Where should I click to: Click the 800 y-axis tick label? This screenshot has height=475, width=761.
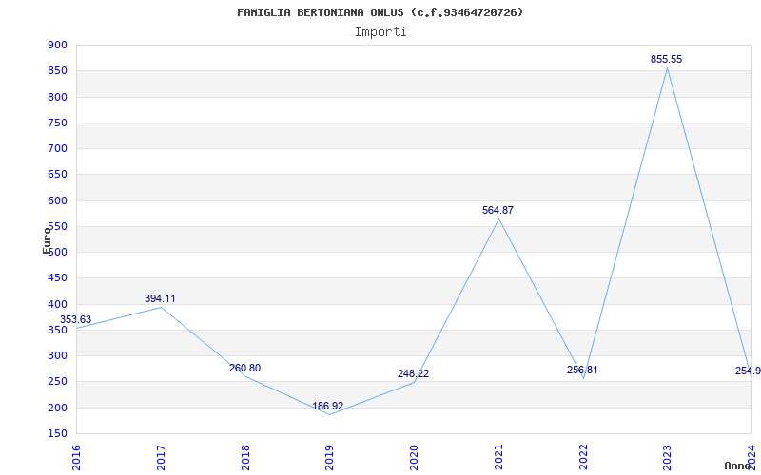[x=57, y=97]
